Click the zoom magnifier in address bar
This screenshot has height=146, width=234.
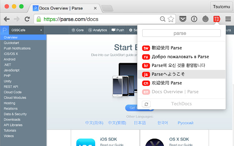click(x=162, y=19)
